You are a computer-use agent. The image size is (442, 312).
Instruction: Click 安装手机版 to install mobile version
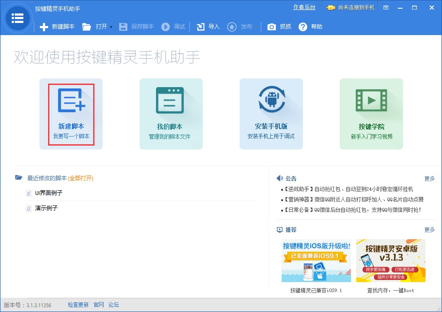[x=271, y=114]
